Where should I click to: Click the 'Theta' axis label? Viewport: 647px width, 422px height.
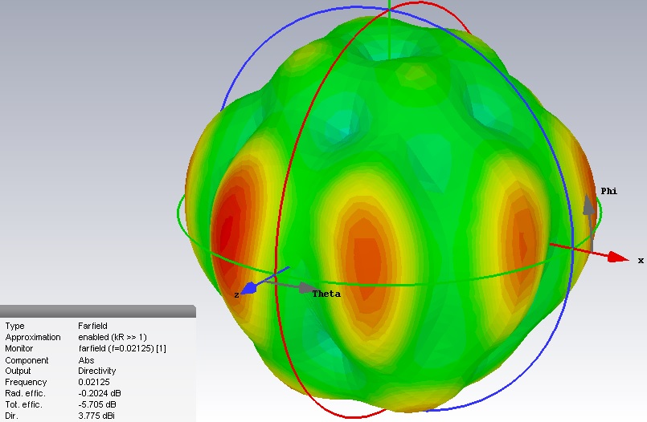326,294
